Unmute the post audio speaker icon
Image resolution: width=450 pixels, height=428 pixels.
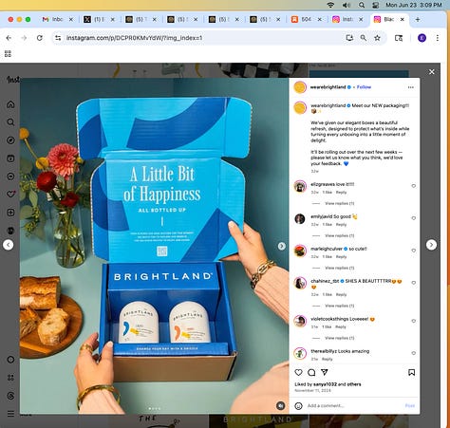pyautogui.click(x=280, y=405)
